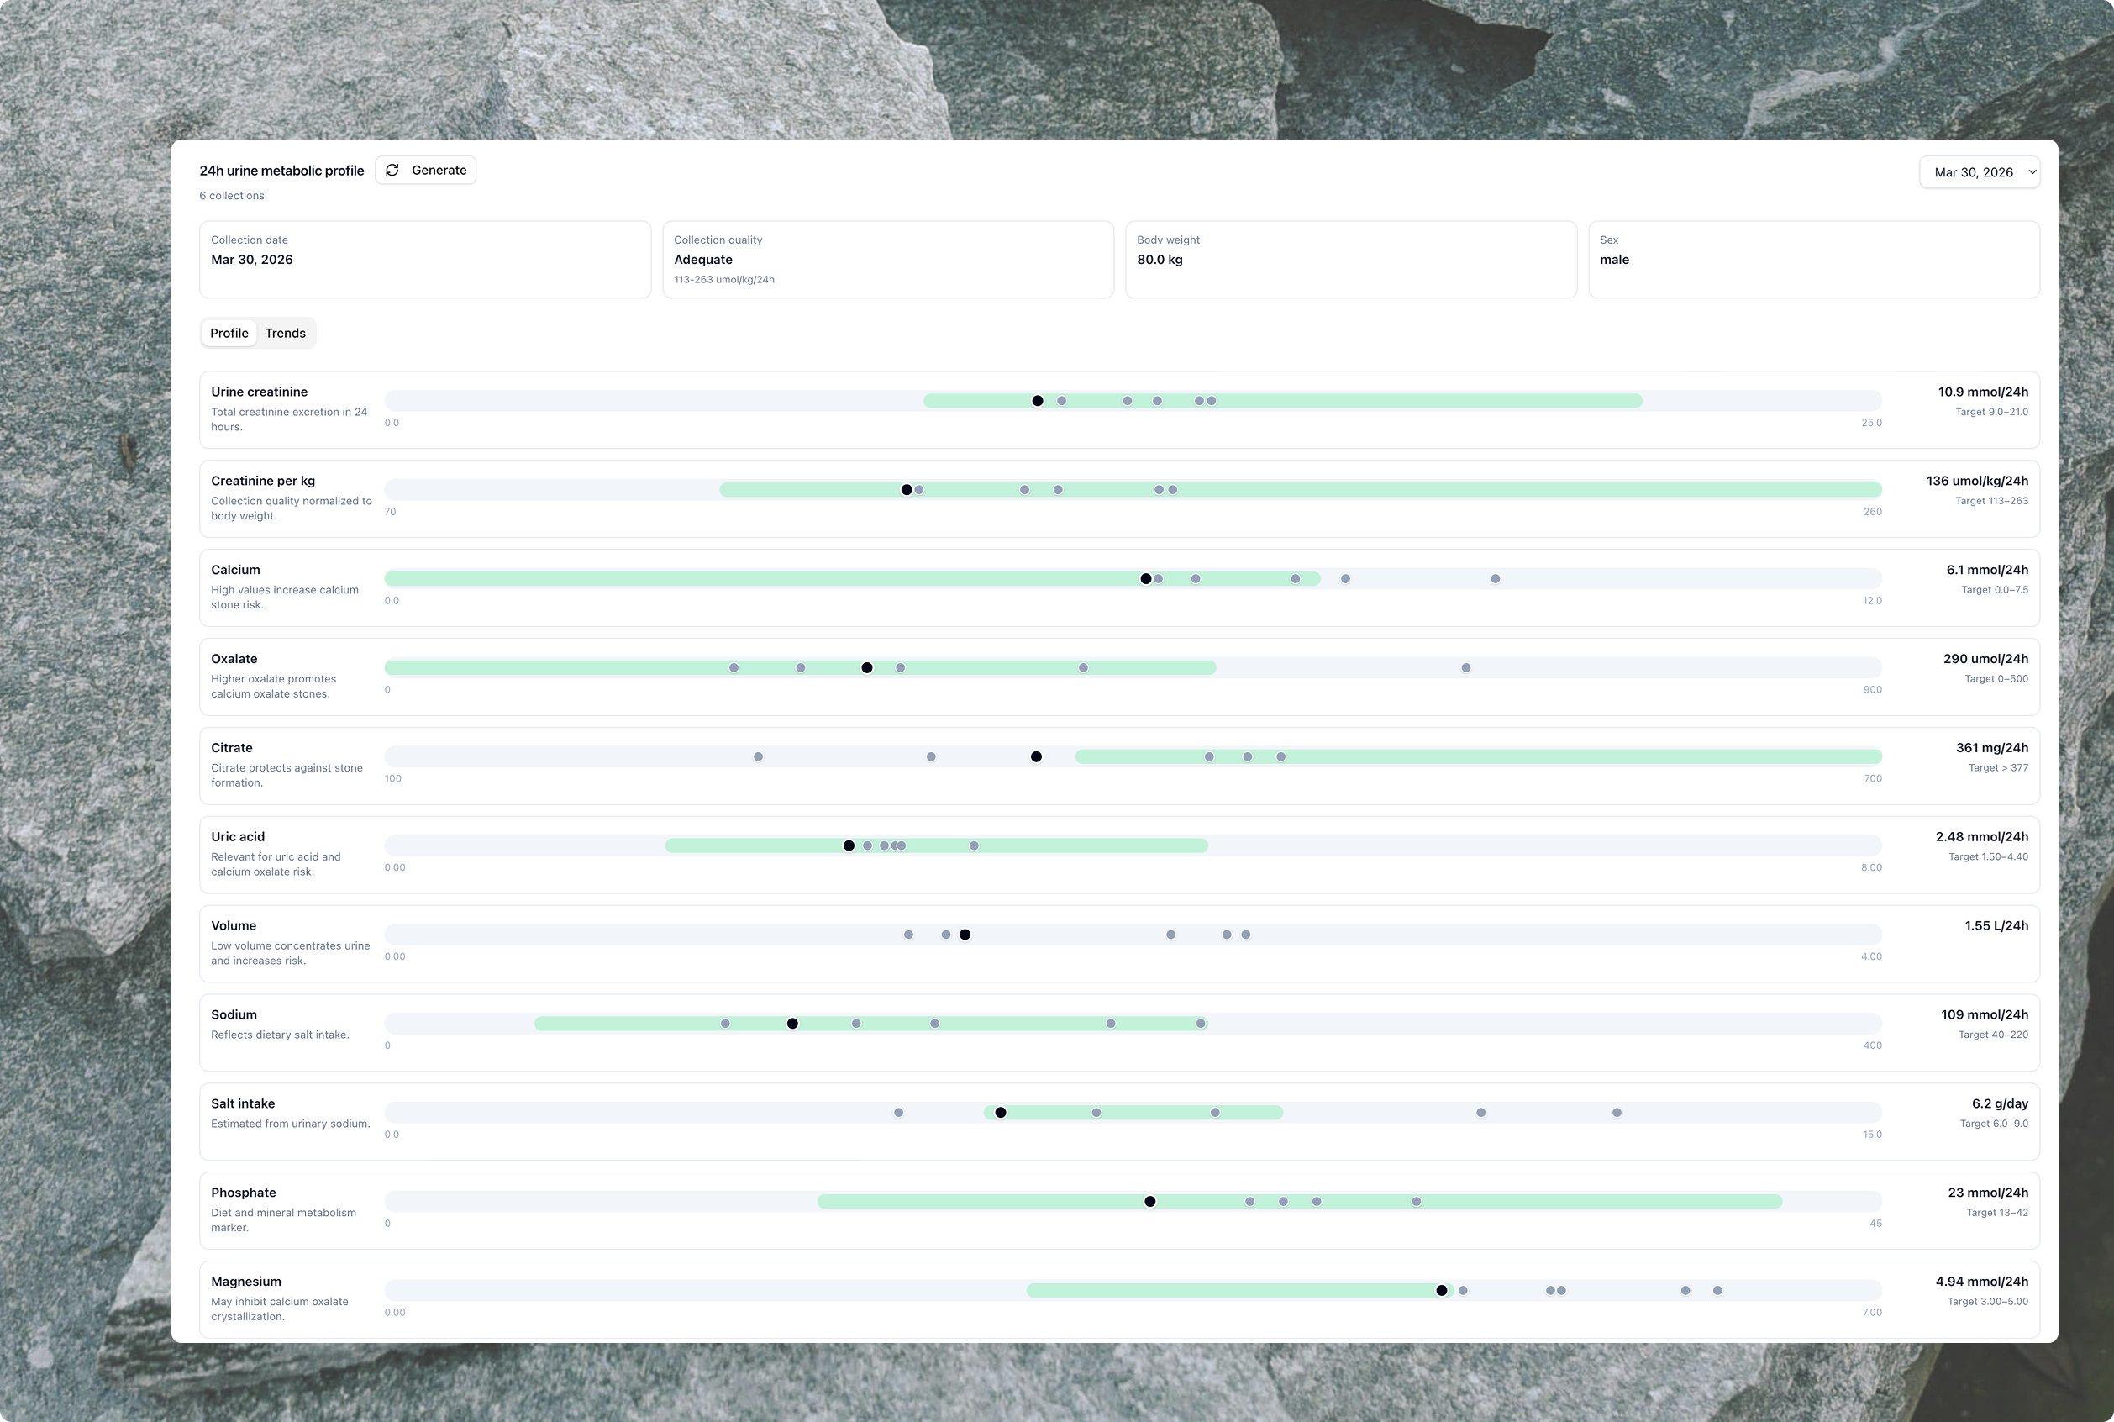Click the 'Salt intake' row label

tap(243, 1103)
